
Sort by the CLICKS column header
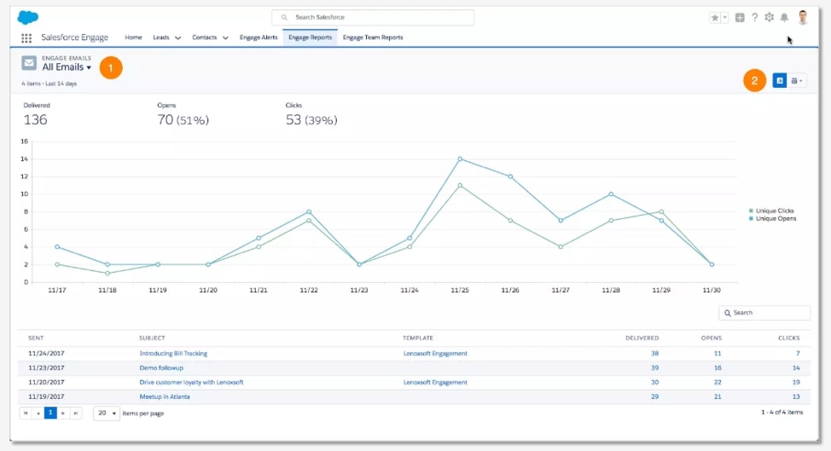pyautogui.click(x=788, y=338)
